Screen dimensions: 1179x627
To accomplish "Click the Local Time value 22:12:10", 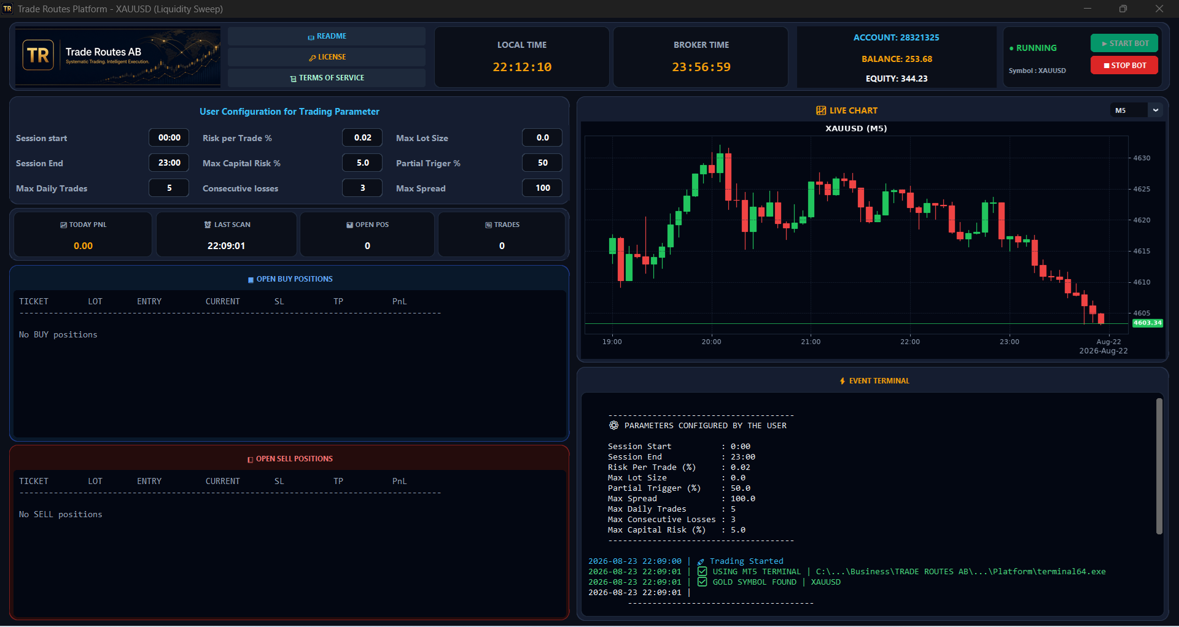I will pyautogui.click(x=522, y=67).
